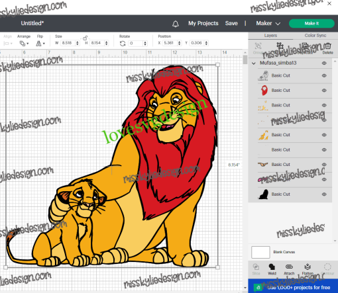Select the Mufasa and Simba image on canvas

point(111,166)
